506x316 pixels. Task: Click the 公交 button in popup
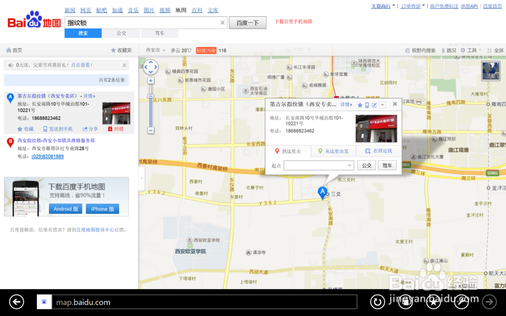pyautogui.click(x=366, y=165)
